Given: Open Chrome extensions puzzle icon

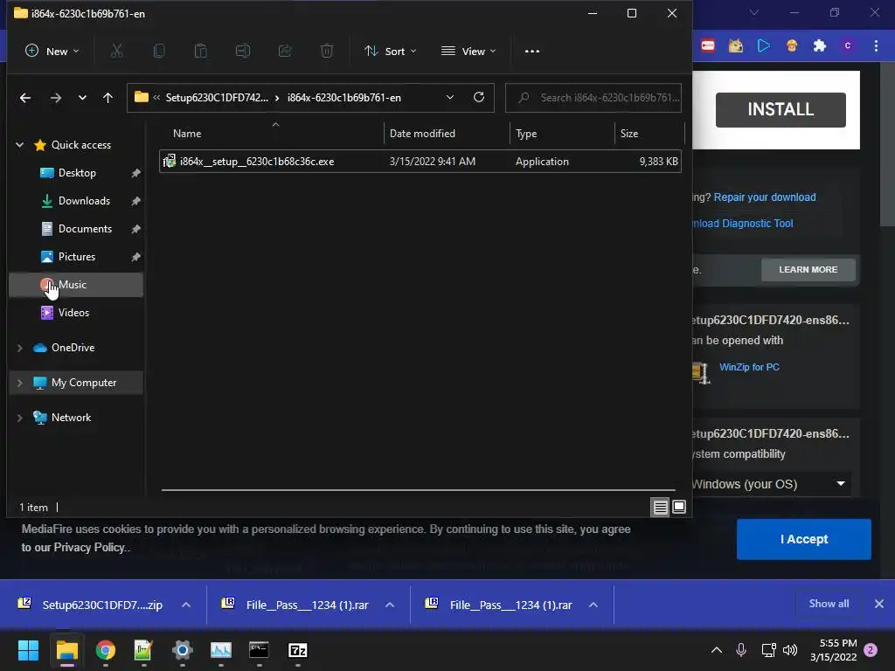Looking at the screenshot, I should (x=820, y=45).
